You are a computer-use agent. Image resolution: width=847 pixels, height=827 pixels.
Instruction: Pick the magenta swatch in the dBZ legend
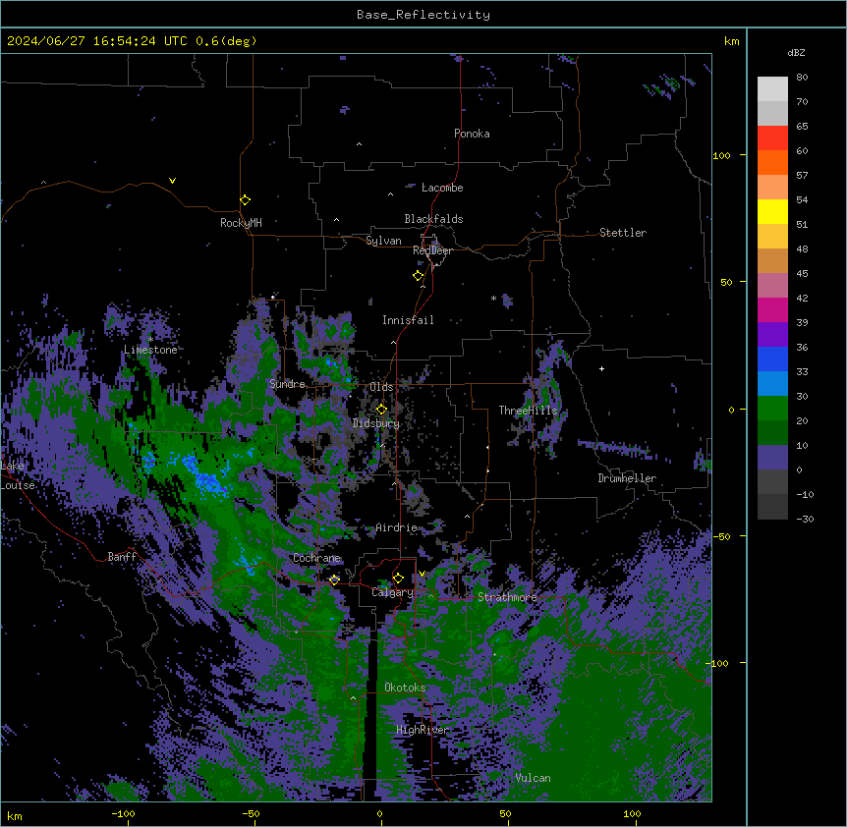(x=772, y=309)
